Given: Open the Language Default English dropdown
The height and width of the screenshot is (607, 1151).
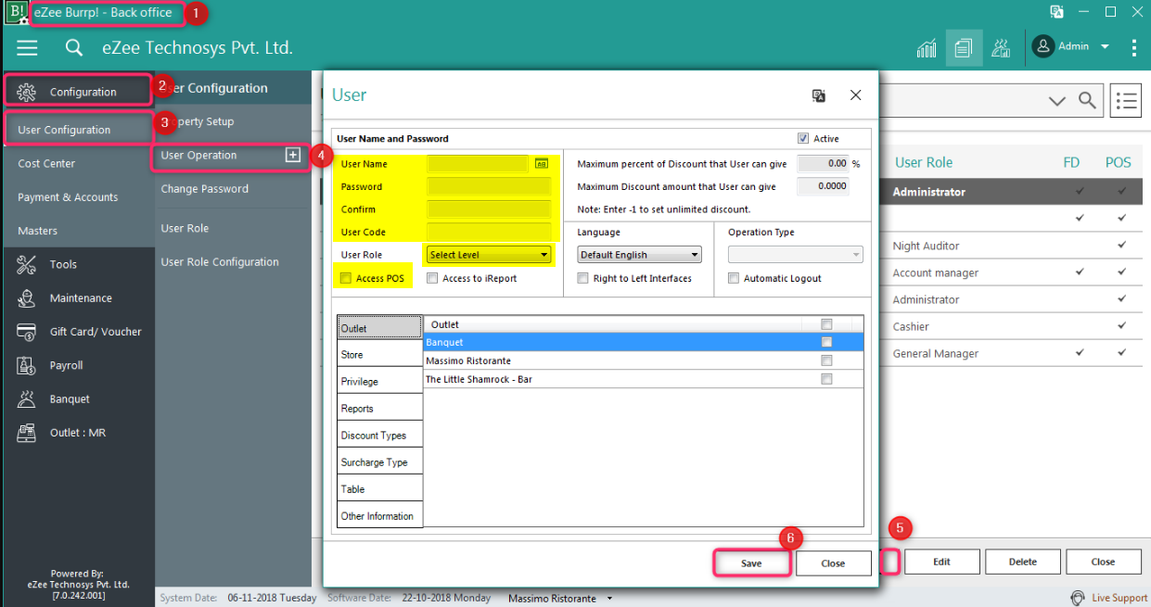Looking at the screenshot, I should coord(639,255).
